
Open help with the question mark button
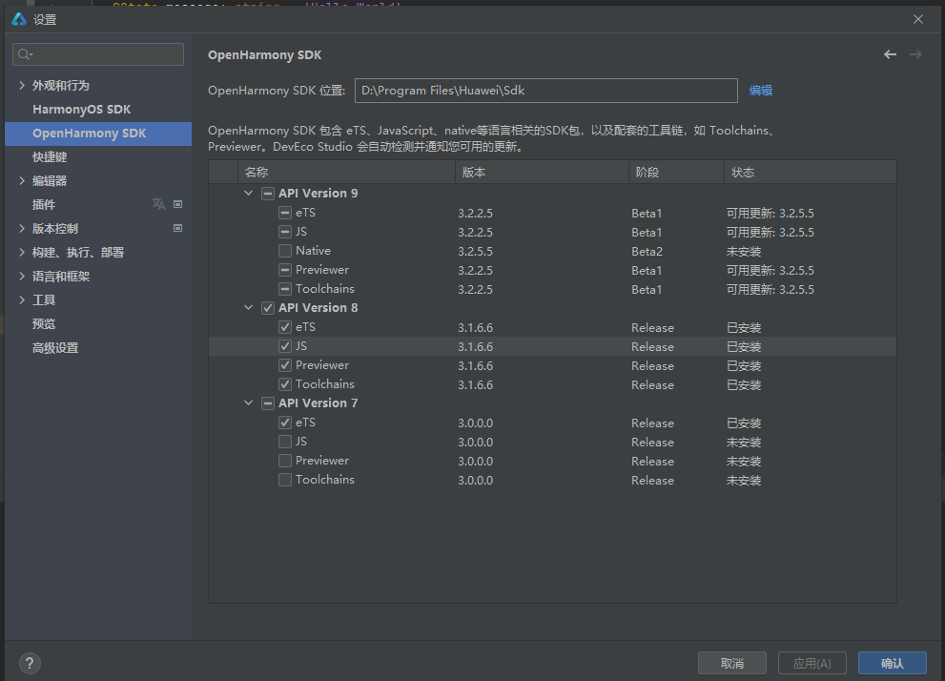click(x=30, y=664)
